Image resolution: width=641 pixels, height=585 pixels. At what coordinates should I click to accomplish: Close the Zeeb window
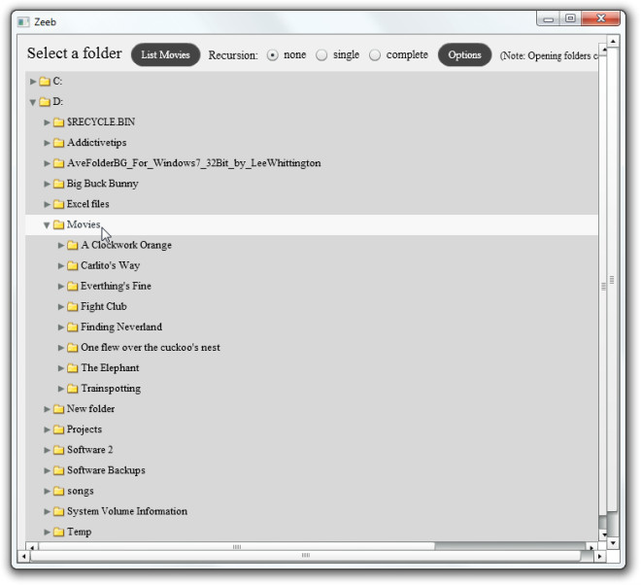pos(600,18)
